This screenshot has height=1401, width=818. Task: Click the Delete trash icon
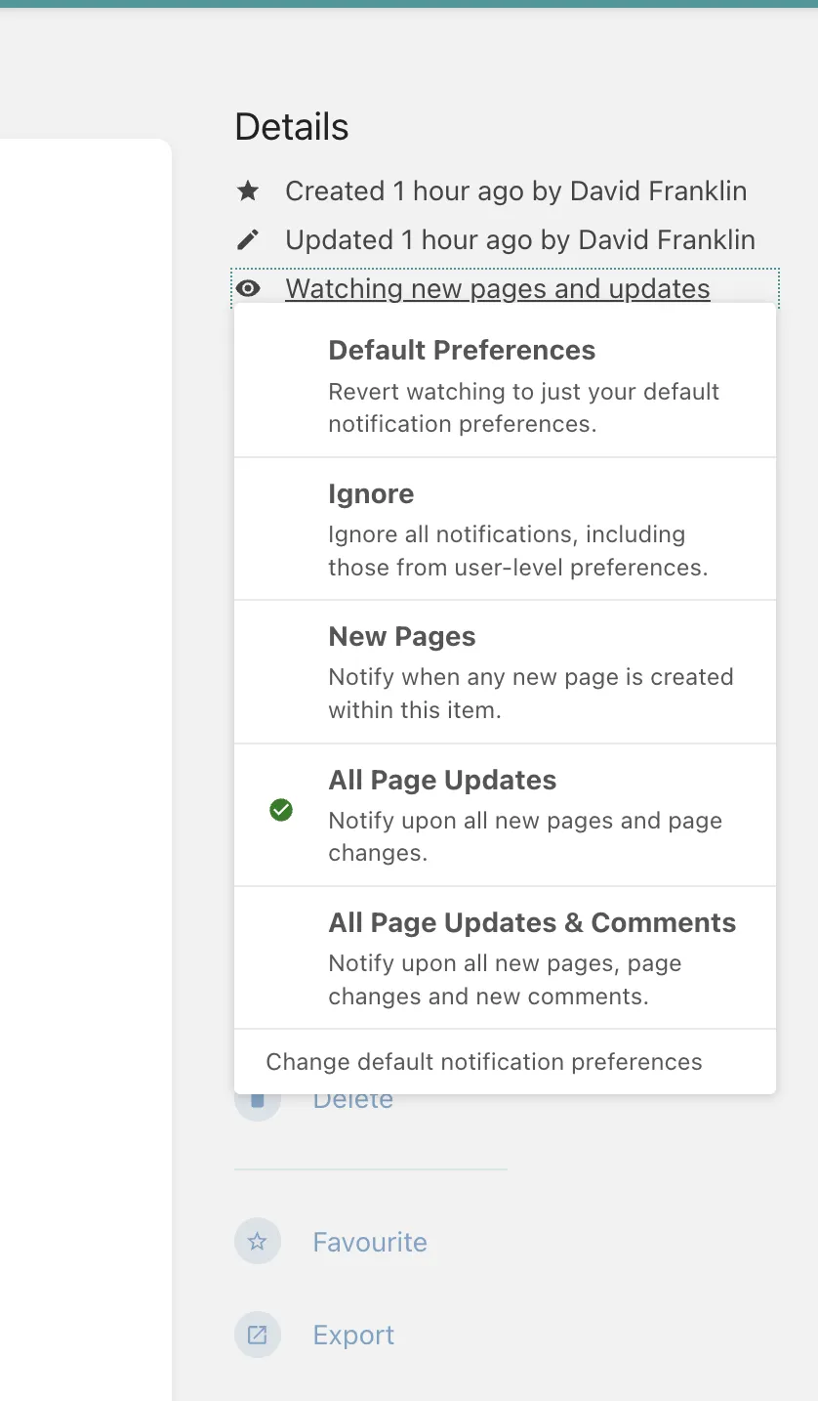(x=258, y=1099)
